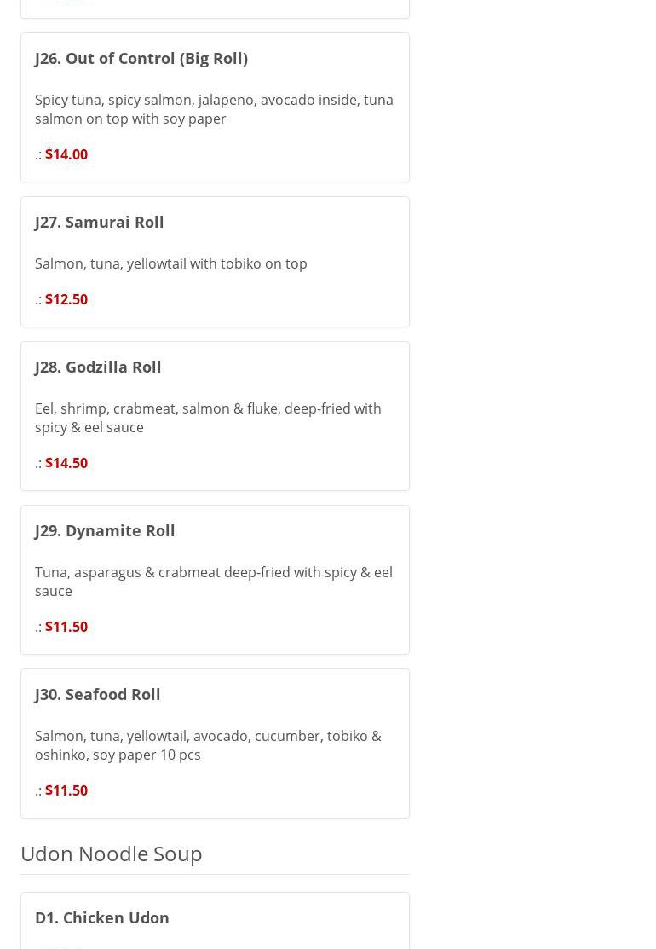Click the J28. Godzilla Roll heading
Screen dimensions: 656x949
point(98,367)
